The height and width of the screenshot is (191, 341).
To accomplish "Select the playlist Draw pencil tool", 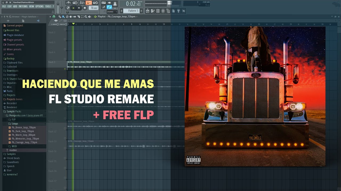I will (60, 16).
